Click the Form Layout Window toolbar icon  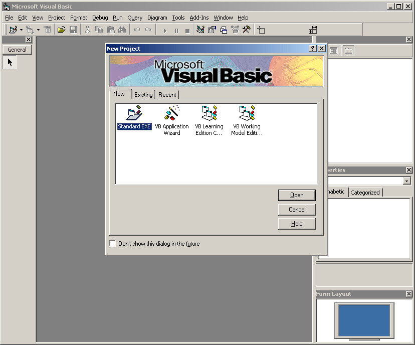point(224,30)
